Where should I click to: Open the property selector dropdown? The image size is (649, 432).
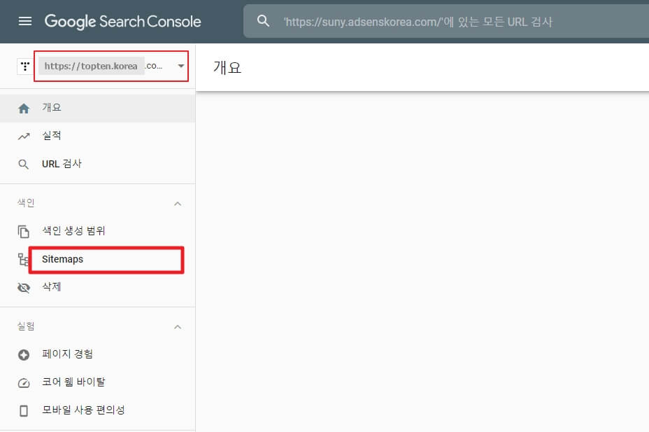(x=111, y=66)
